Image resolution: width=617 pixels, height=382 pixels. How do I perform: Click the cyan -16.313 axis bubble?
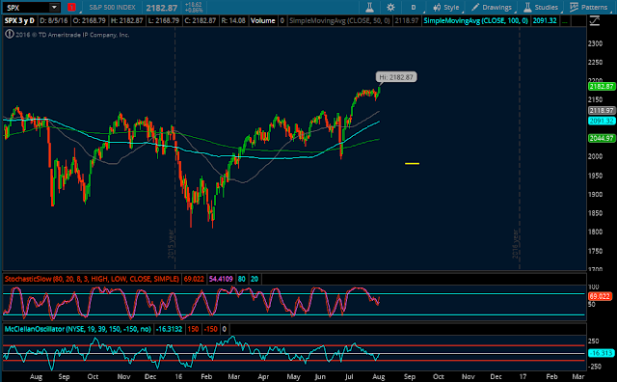point(601,353)
